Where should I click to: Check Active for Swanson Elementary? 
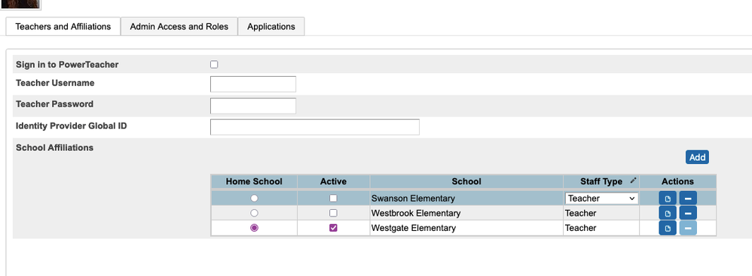(x=333, y=198)
